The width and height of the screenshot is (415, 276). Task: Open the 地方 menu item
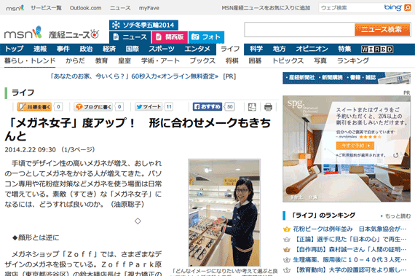(x=280, y=49)
